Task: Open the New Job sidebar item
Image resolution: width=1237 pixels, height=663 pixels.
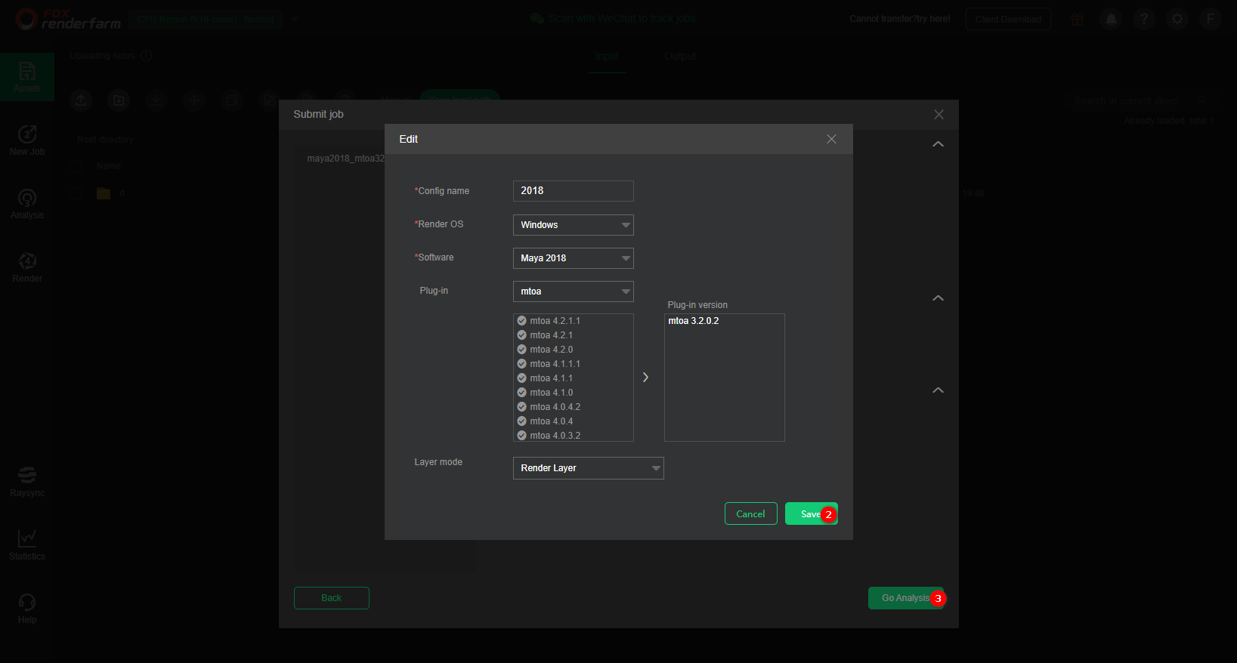Action: click(x=27, y=140)
